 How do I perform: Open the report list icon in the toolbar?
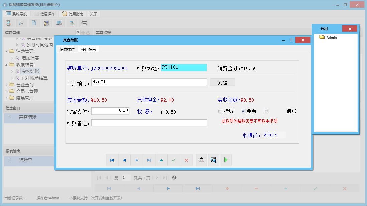(21, 23)
